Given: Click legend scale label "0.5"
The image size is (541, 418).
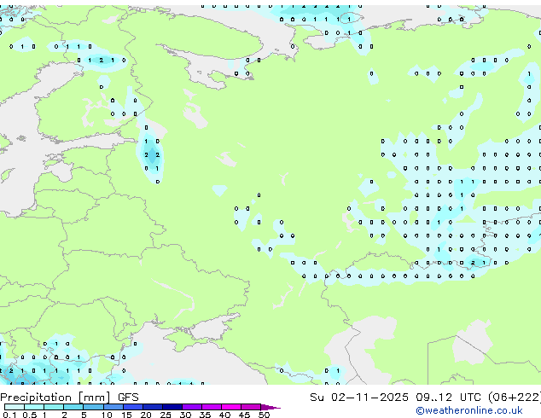Looking at the screenshot, I should pos(30,415).
